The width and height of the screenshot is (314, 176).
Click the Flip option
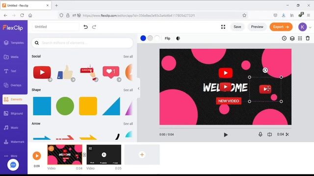pyautogui.click(x=167, y=38)
